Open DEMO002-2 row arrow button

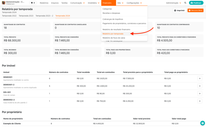pos(200,101)
